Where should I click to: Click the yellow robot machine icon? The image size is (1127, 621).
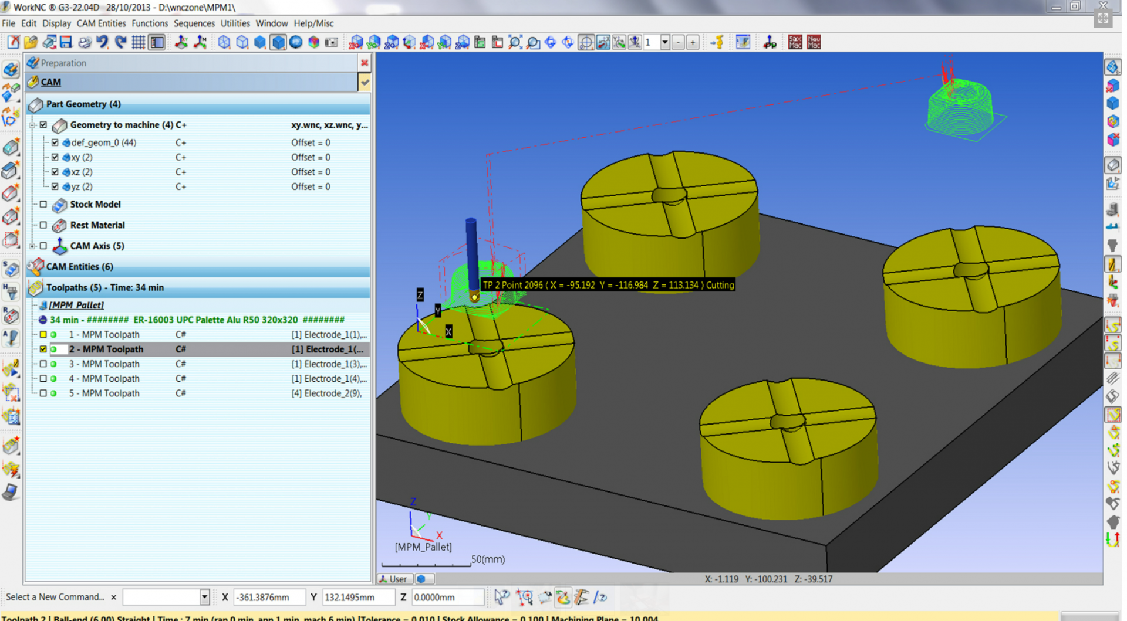(x=717, y=42)
